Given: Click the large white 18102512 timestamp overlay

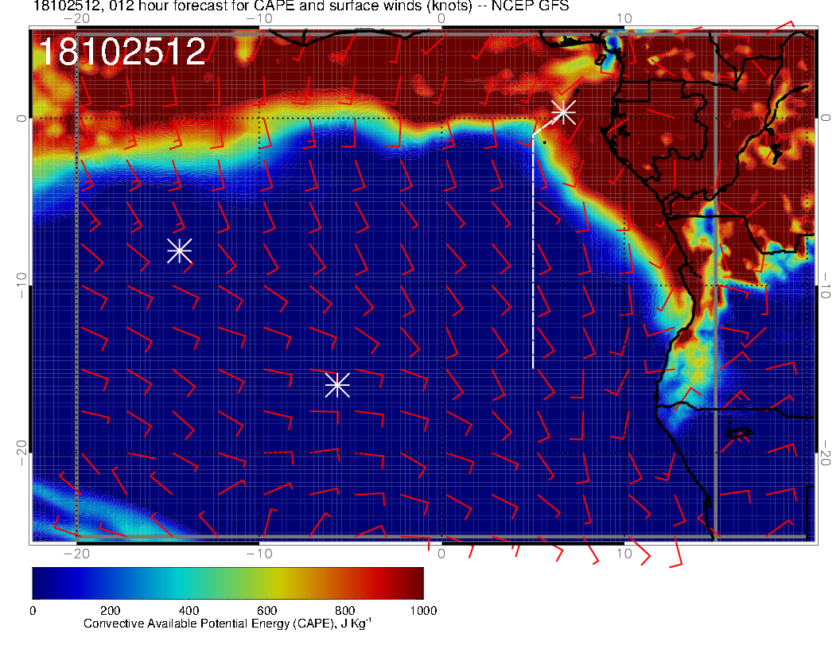Looking at the screenshot, I should 122,52.
